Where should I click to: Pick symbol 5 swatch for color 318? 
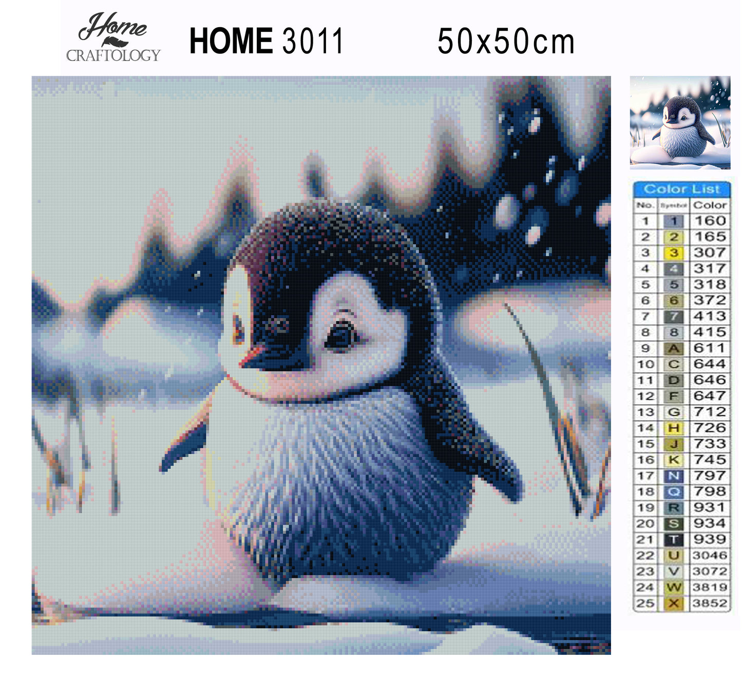pyautogui.click(x=674, y=285)
